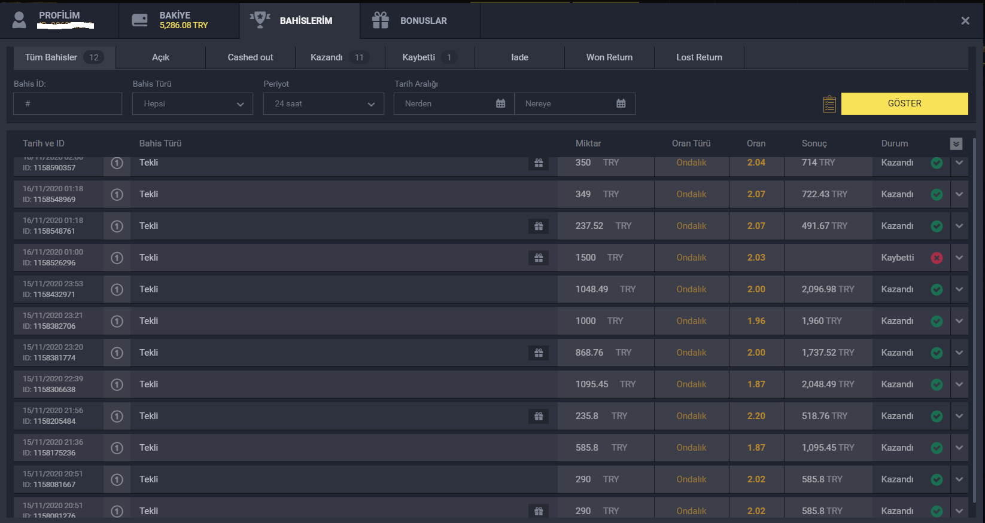Click green won checkmark on bet 1158432971
The image size is (985, 523).
point(937,289)
